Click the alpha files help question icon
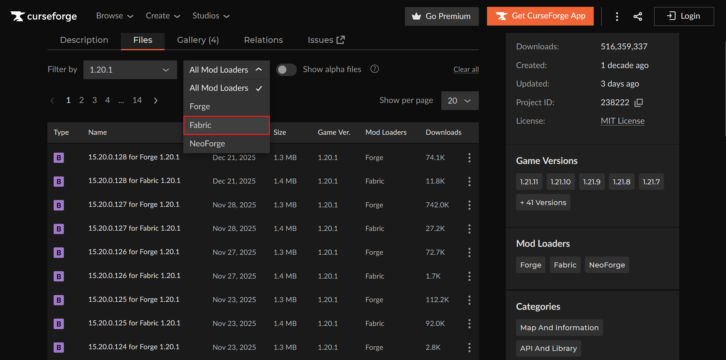Viewport: 726px width, 360px height. pos(374,69)
